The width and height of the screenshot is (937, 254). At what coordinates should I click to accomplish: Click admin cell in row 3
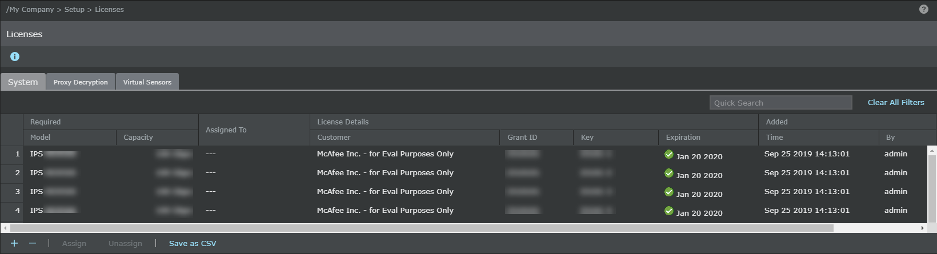point(895,192)
